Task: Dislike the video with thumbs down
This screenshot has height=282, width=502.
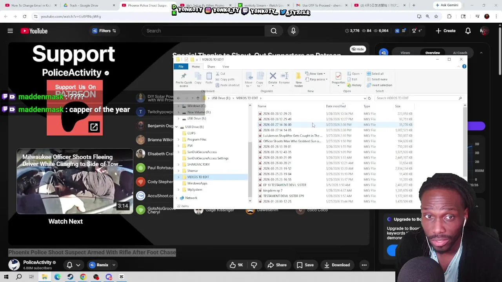Action: click(x=254, y=265)
